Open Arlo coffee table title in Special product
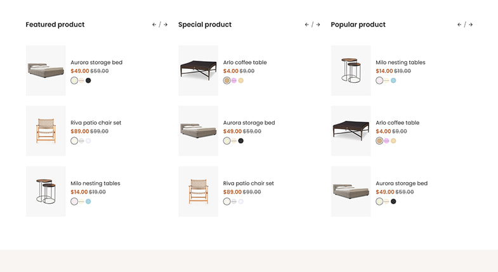Viewport: 498px width, 272px height. 245,63
